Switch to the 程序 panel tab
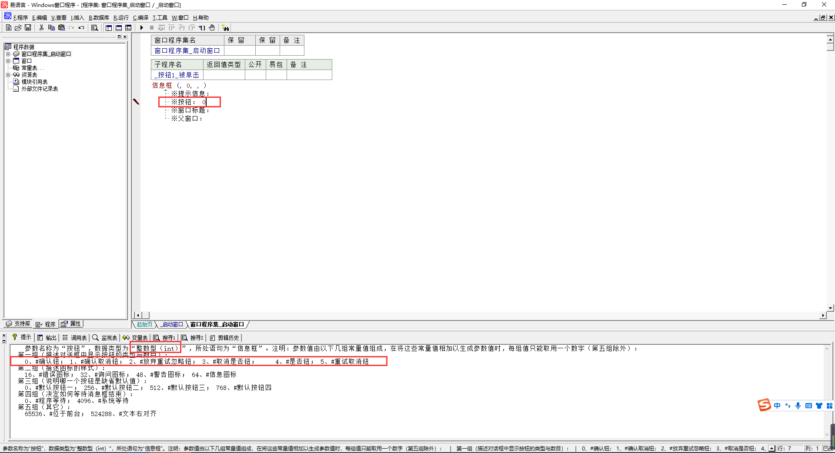This screenshot has width=835, height=453. pos(46,324)
